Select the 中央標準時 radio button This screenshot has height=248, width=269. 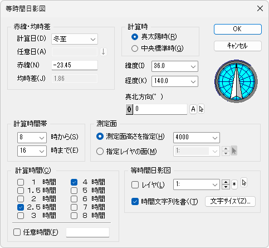point(135,48)
